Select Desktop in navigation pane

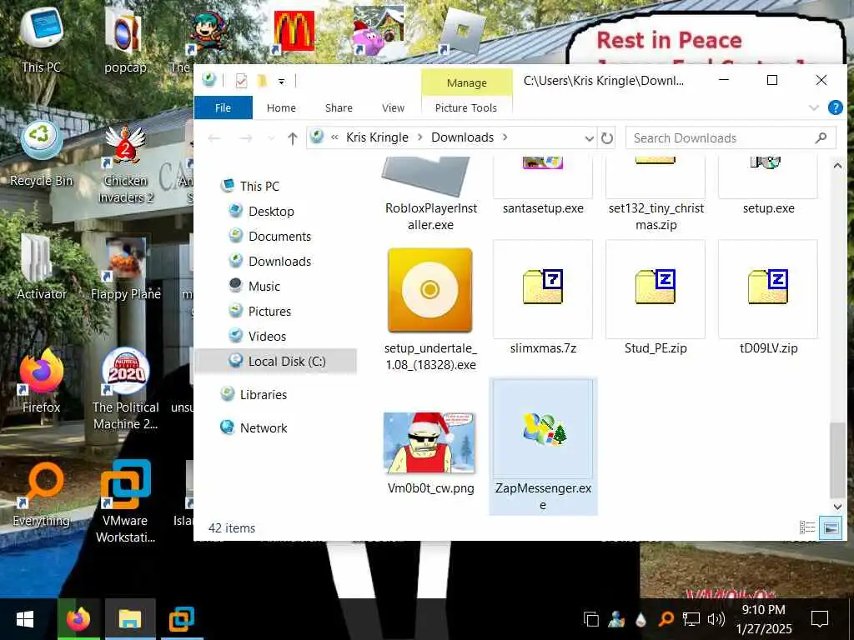click(x=271, y=211)
